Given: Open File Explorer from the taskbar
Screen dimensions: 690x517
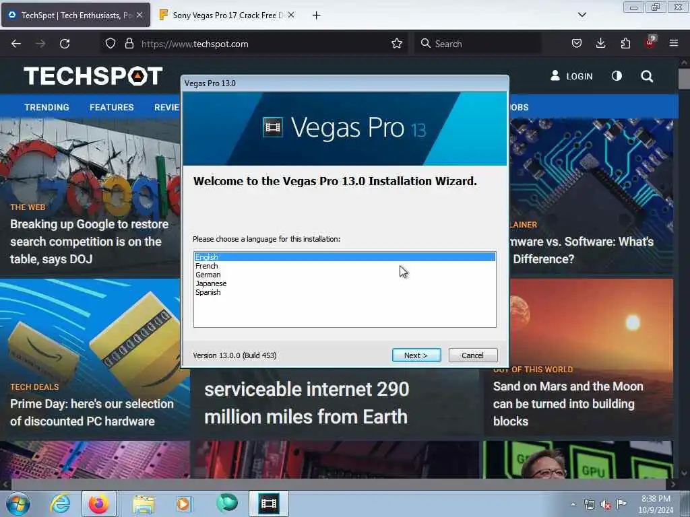Looking at the screenshot, I should point(144,504).
